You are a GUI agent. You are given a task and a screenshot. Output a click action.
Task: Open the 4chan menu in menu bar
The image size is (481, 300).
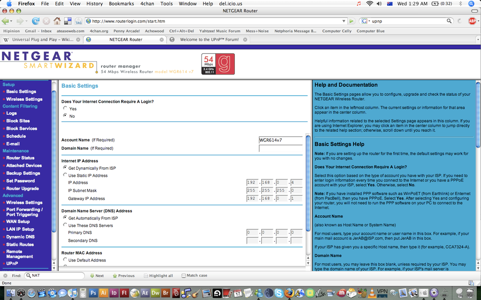tap(147, 4)
